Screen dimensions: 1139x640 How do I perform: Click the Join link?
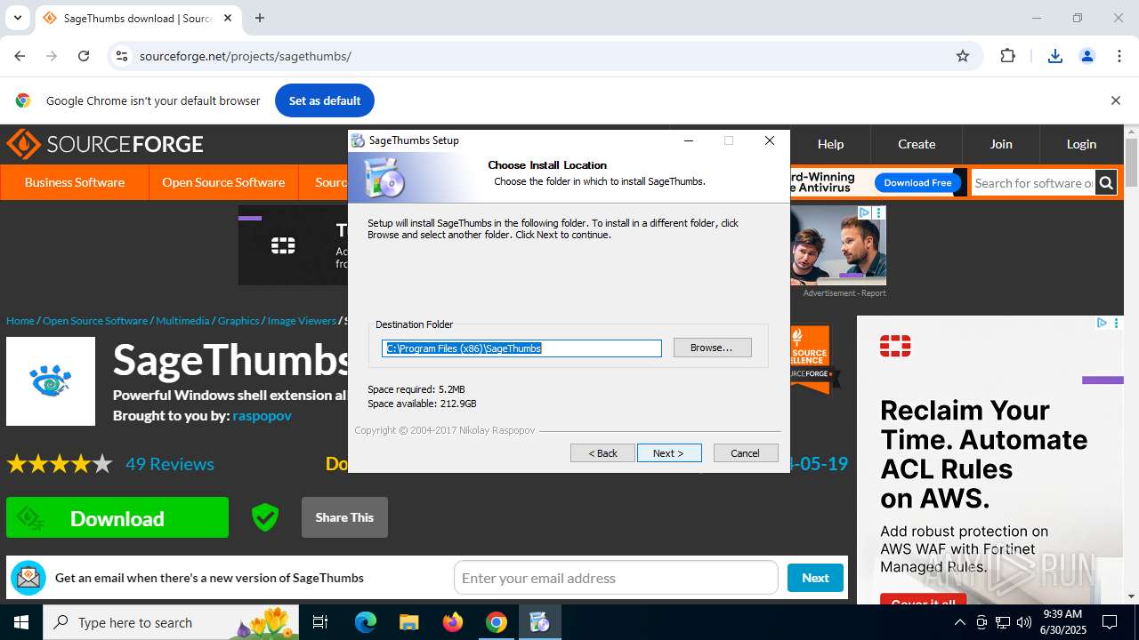coord(1001,144)
